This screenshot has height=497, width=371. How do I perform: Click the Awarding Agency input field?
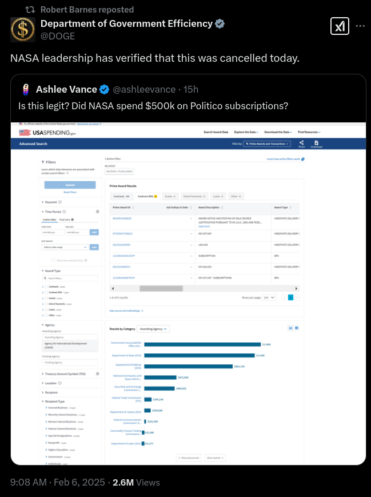pyautogui.click(x=70, y=337)
